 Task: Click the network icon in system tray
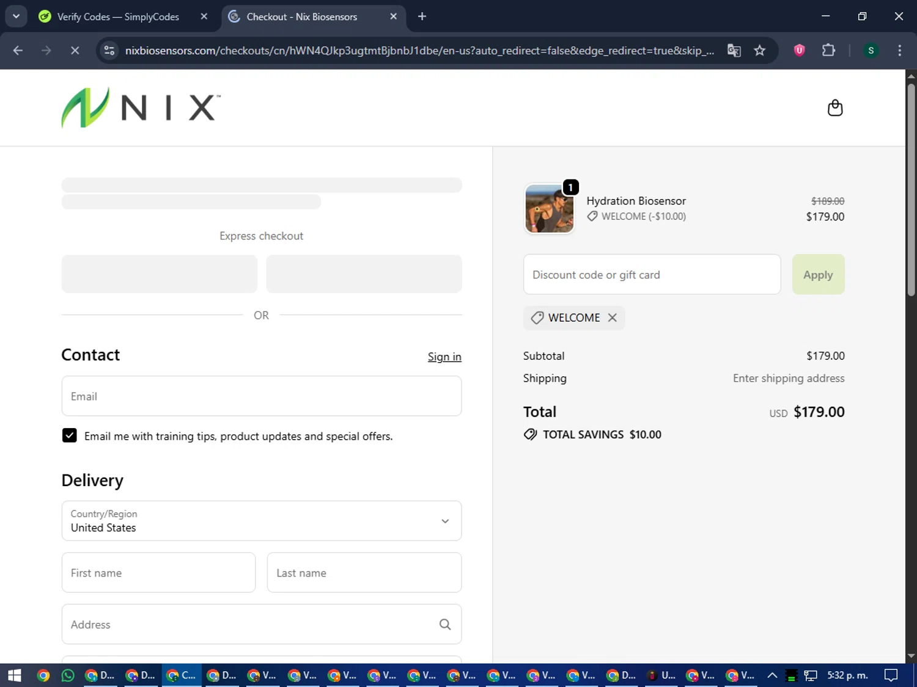tap(811, 675)
